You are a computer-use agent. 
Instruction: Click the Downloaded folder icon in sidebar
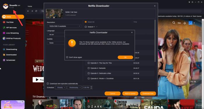pyautogui.click(x=4, y=55)
